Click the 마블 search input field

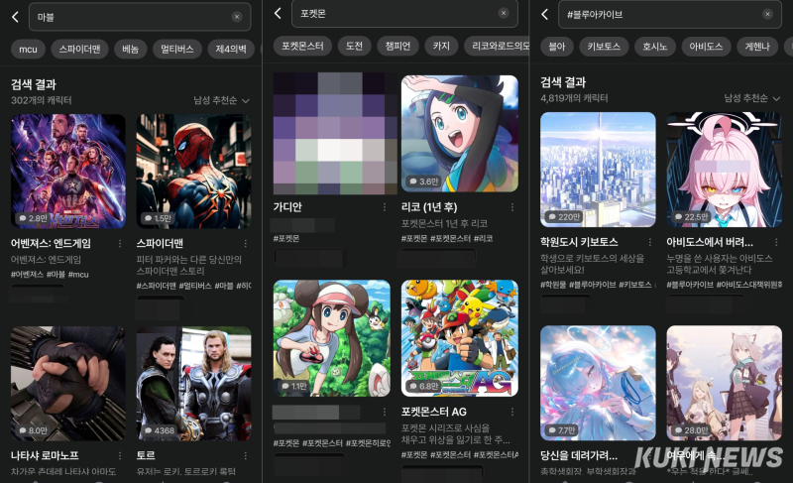[140, 17]
